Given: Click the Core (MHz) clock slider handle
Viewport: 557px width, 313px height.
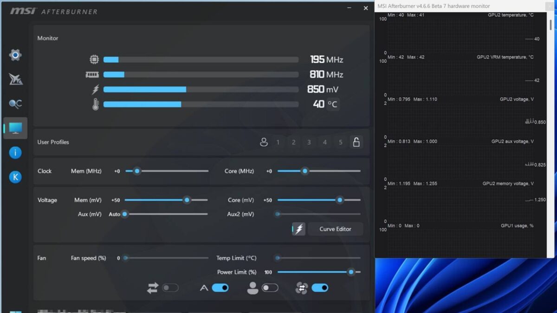Looking at the screenshot, I should tap(305, 171).
